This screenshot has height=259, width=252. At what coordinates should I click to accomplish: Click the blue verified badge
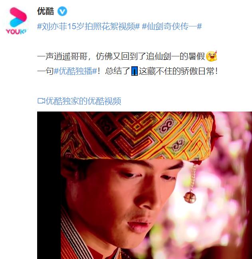[x=62, y=11]
